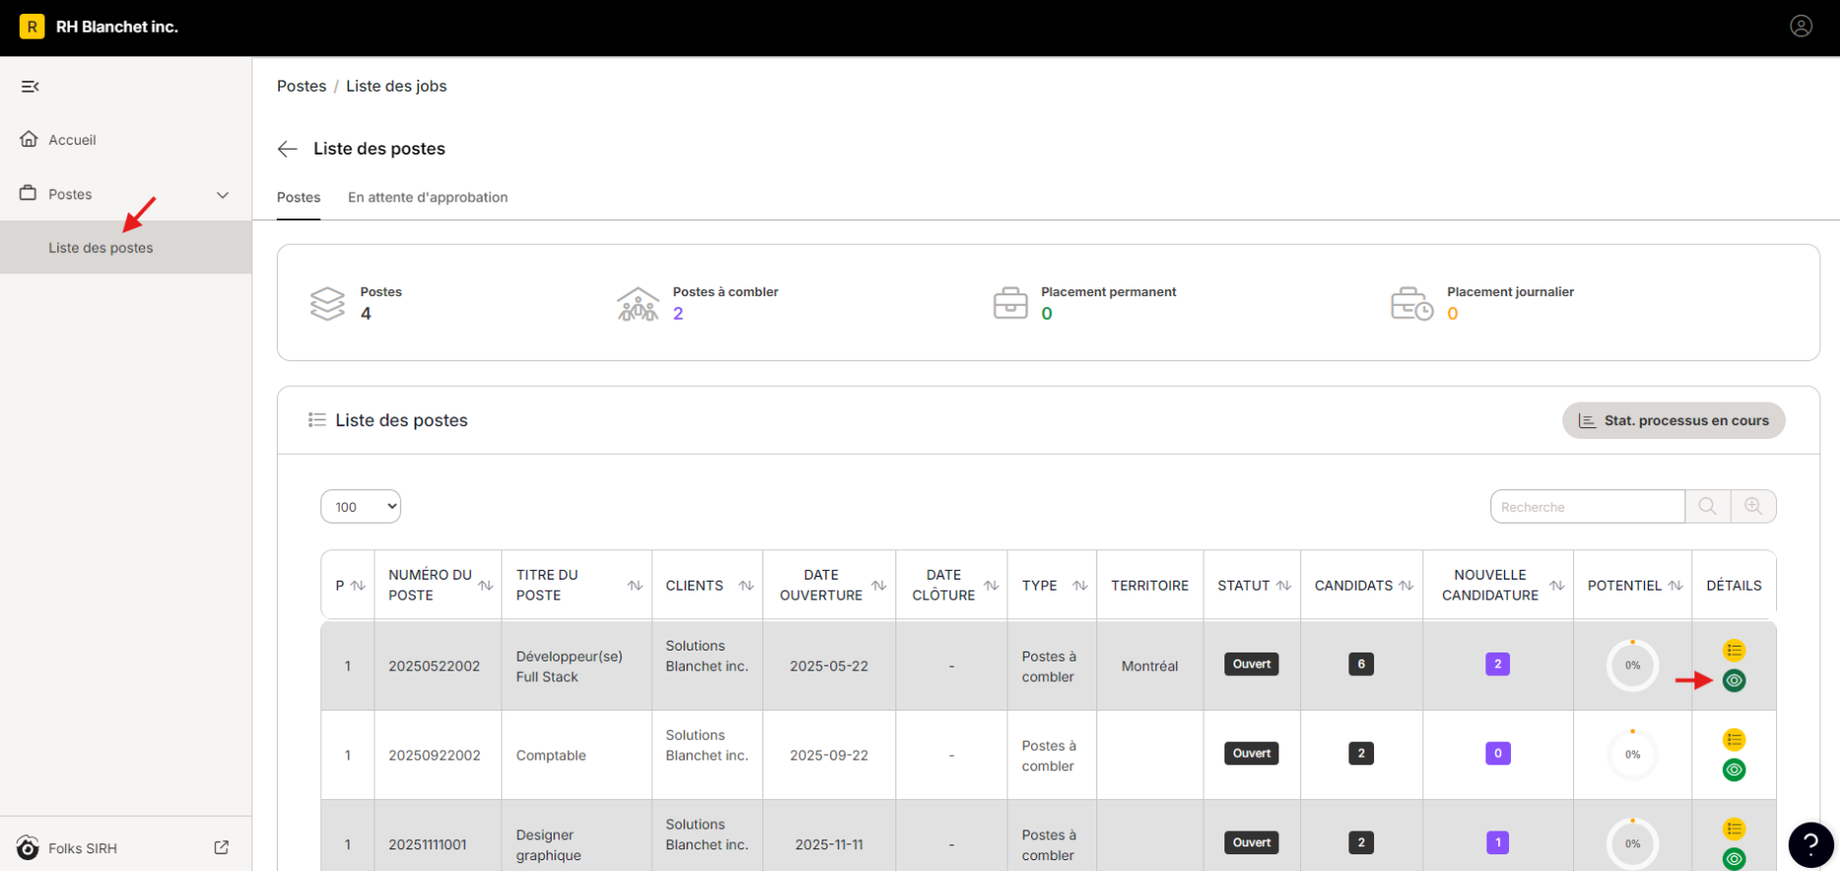
Task: Sort by Type column arrows
Action: tap(1081, 586)
